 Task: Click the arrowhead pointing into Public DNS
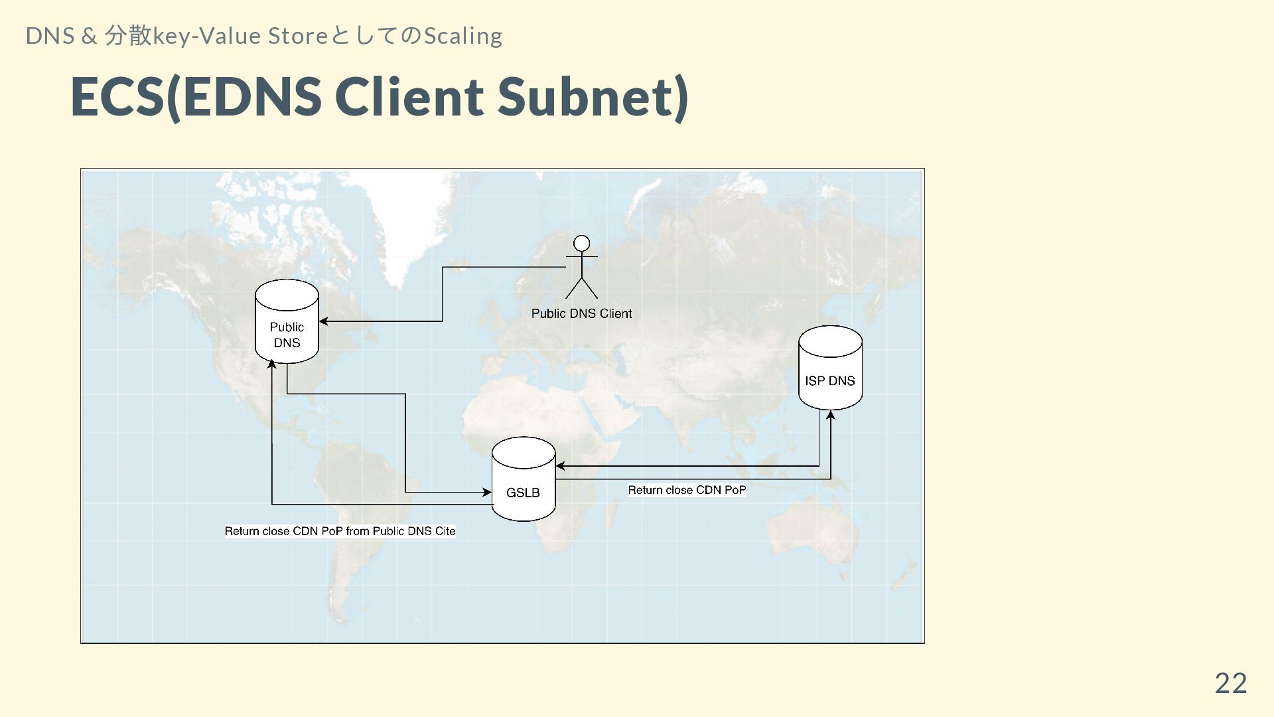(x=324, y=321)
